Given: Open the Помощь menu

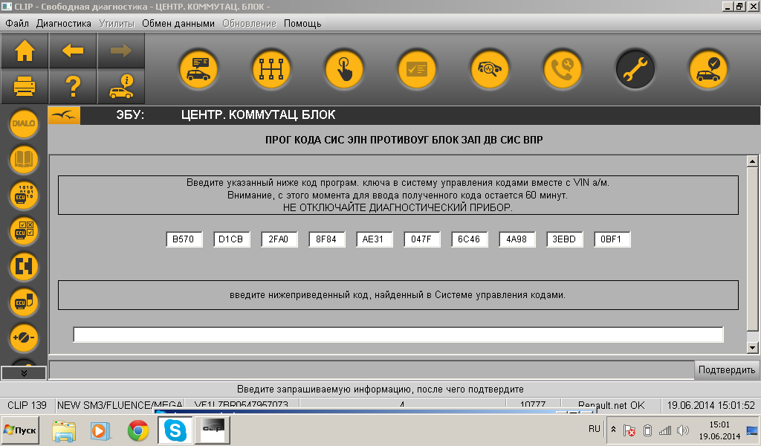Looking at the screenshot, I should click(302, 23).
